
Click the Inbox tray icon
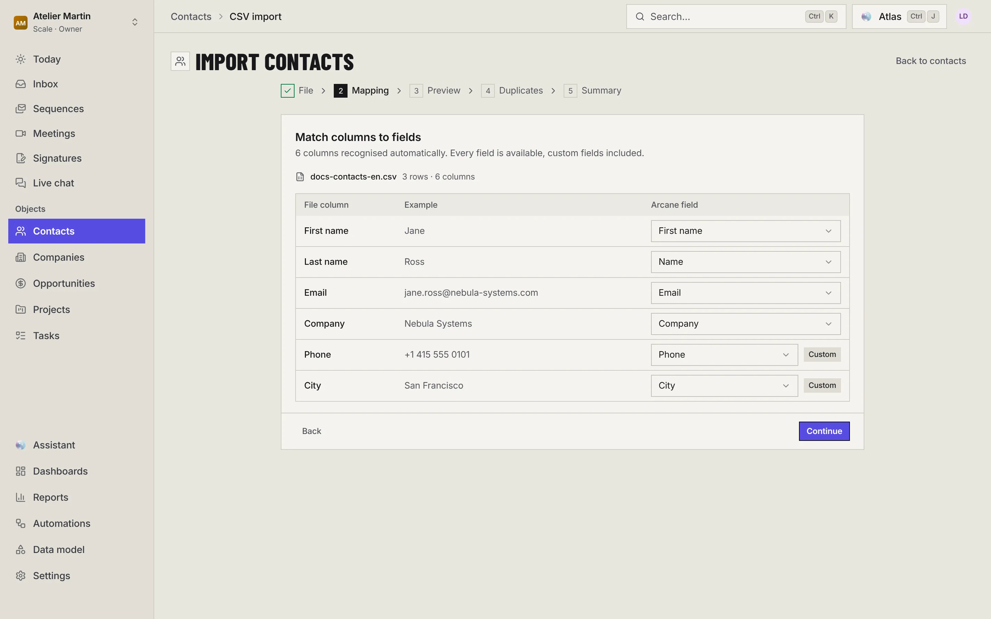point(21,84)
